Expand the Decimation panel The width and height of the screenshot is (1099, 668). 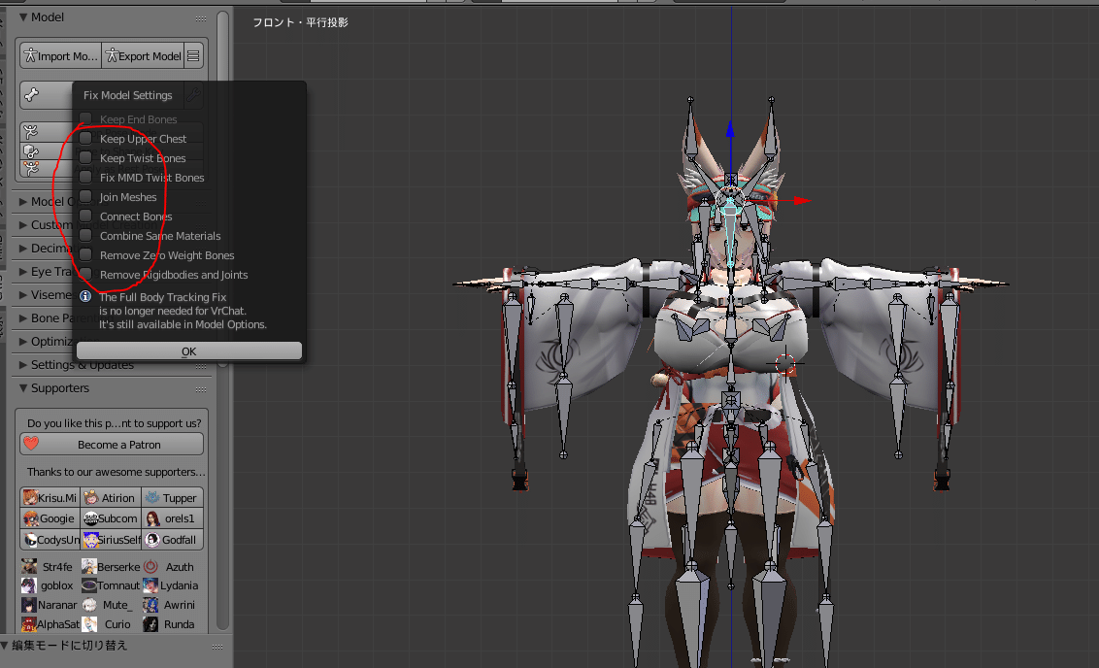23,249
